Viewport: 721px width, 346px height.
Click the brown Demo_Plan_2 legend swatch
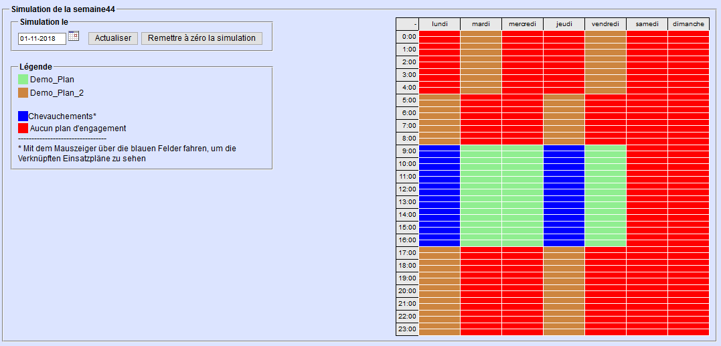(23, 93)
